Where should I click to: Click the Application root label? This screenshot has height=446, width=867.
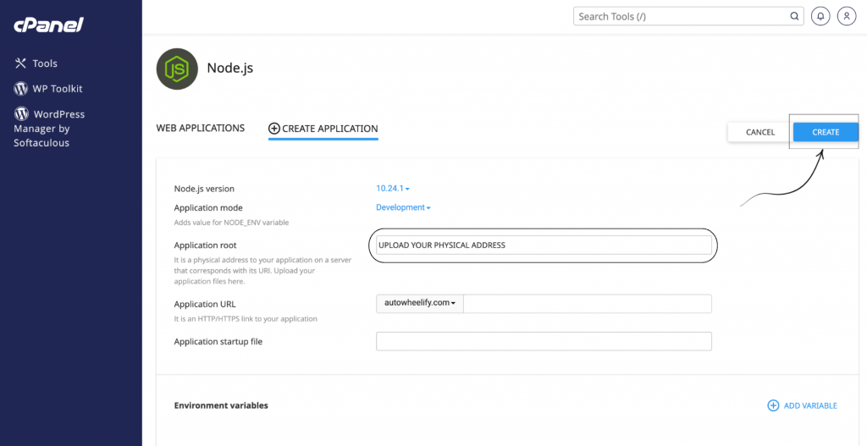coord(205,245)
